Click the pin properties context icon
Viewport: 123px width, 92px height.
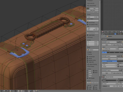[102, 36]
